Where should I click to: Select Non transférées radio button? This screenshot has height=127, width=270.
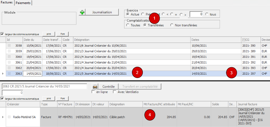coord(172,25)
